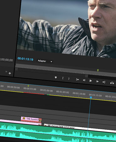Jump to the In point
Image resolution: width=116 pixels, height=142 pixels.
click(77, 80)
